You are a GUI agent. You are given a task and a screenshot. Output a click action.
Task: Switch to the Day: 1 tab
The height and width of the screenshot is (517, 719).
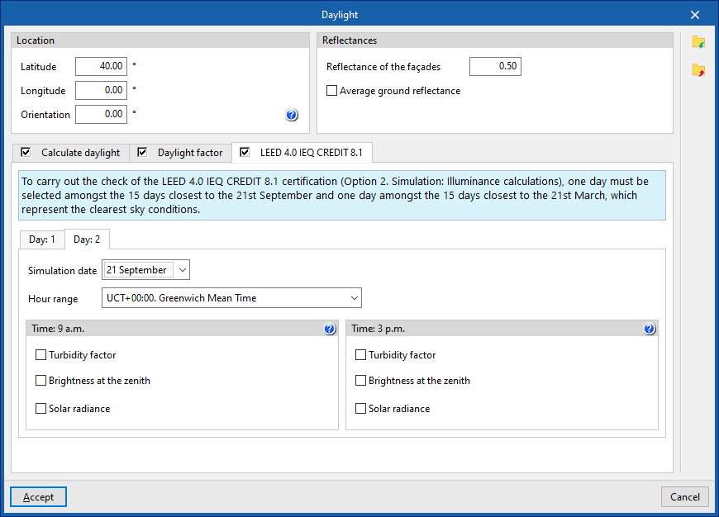41,240
